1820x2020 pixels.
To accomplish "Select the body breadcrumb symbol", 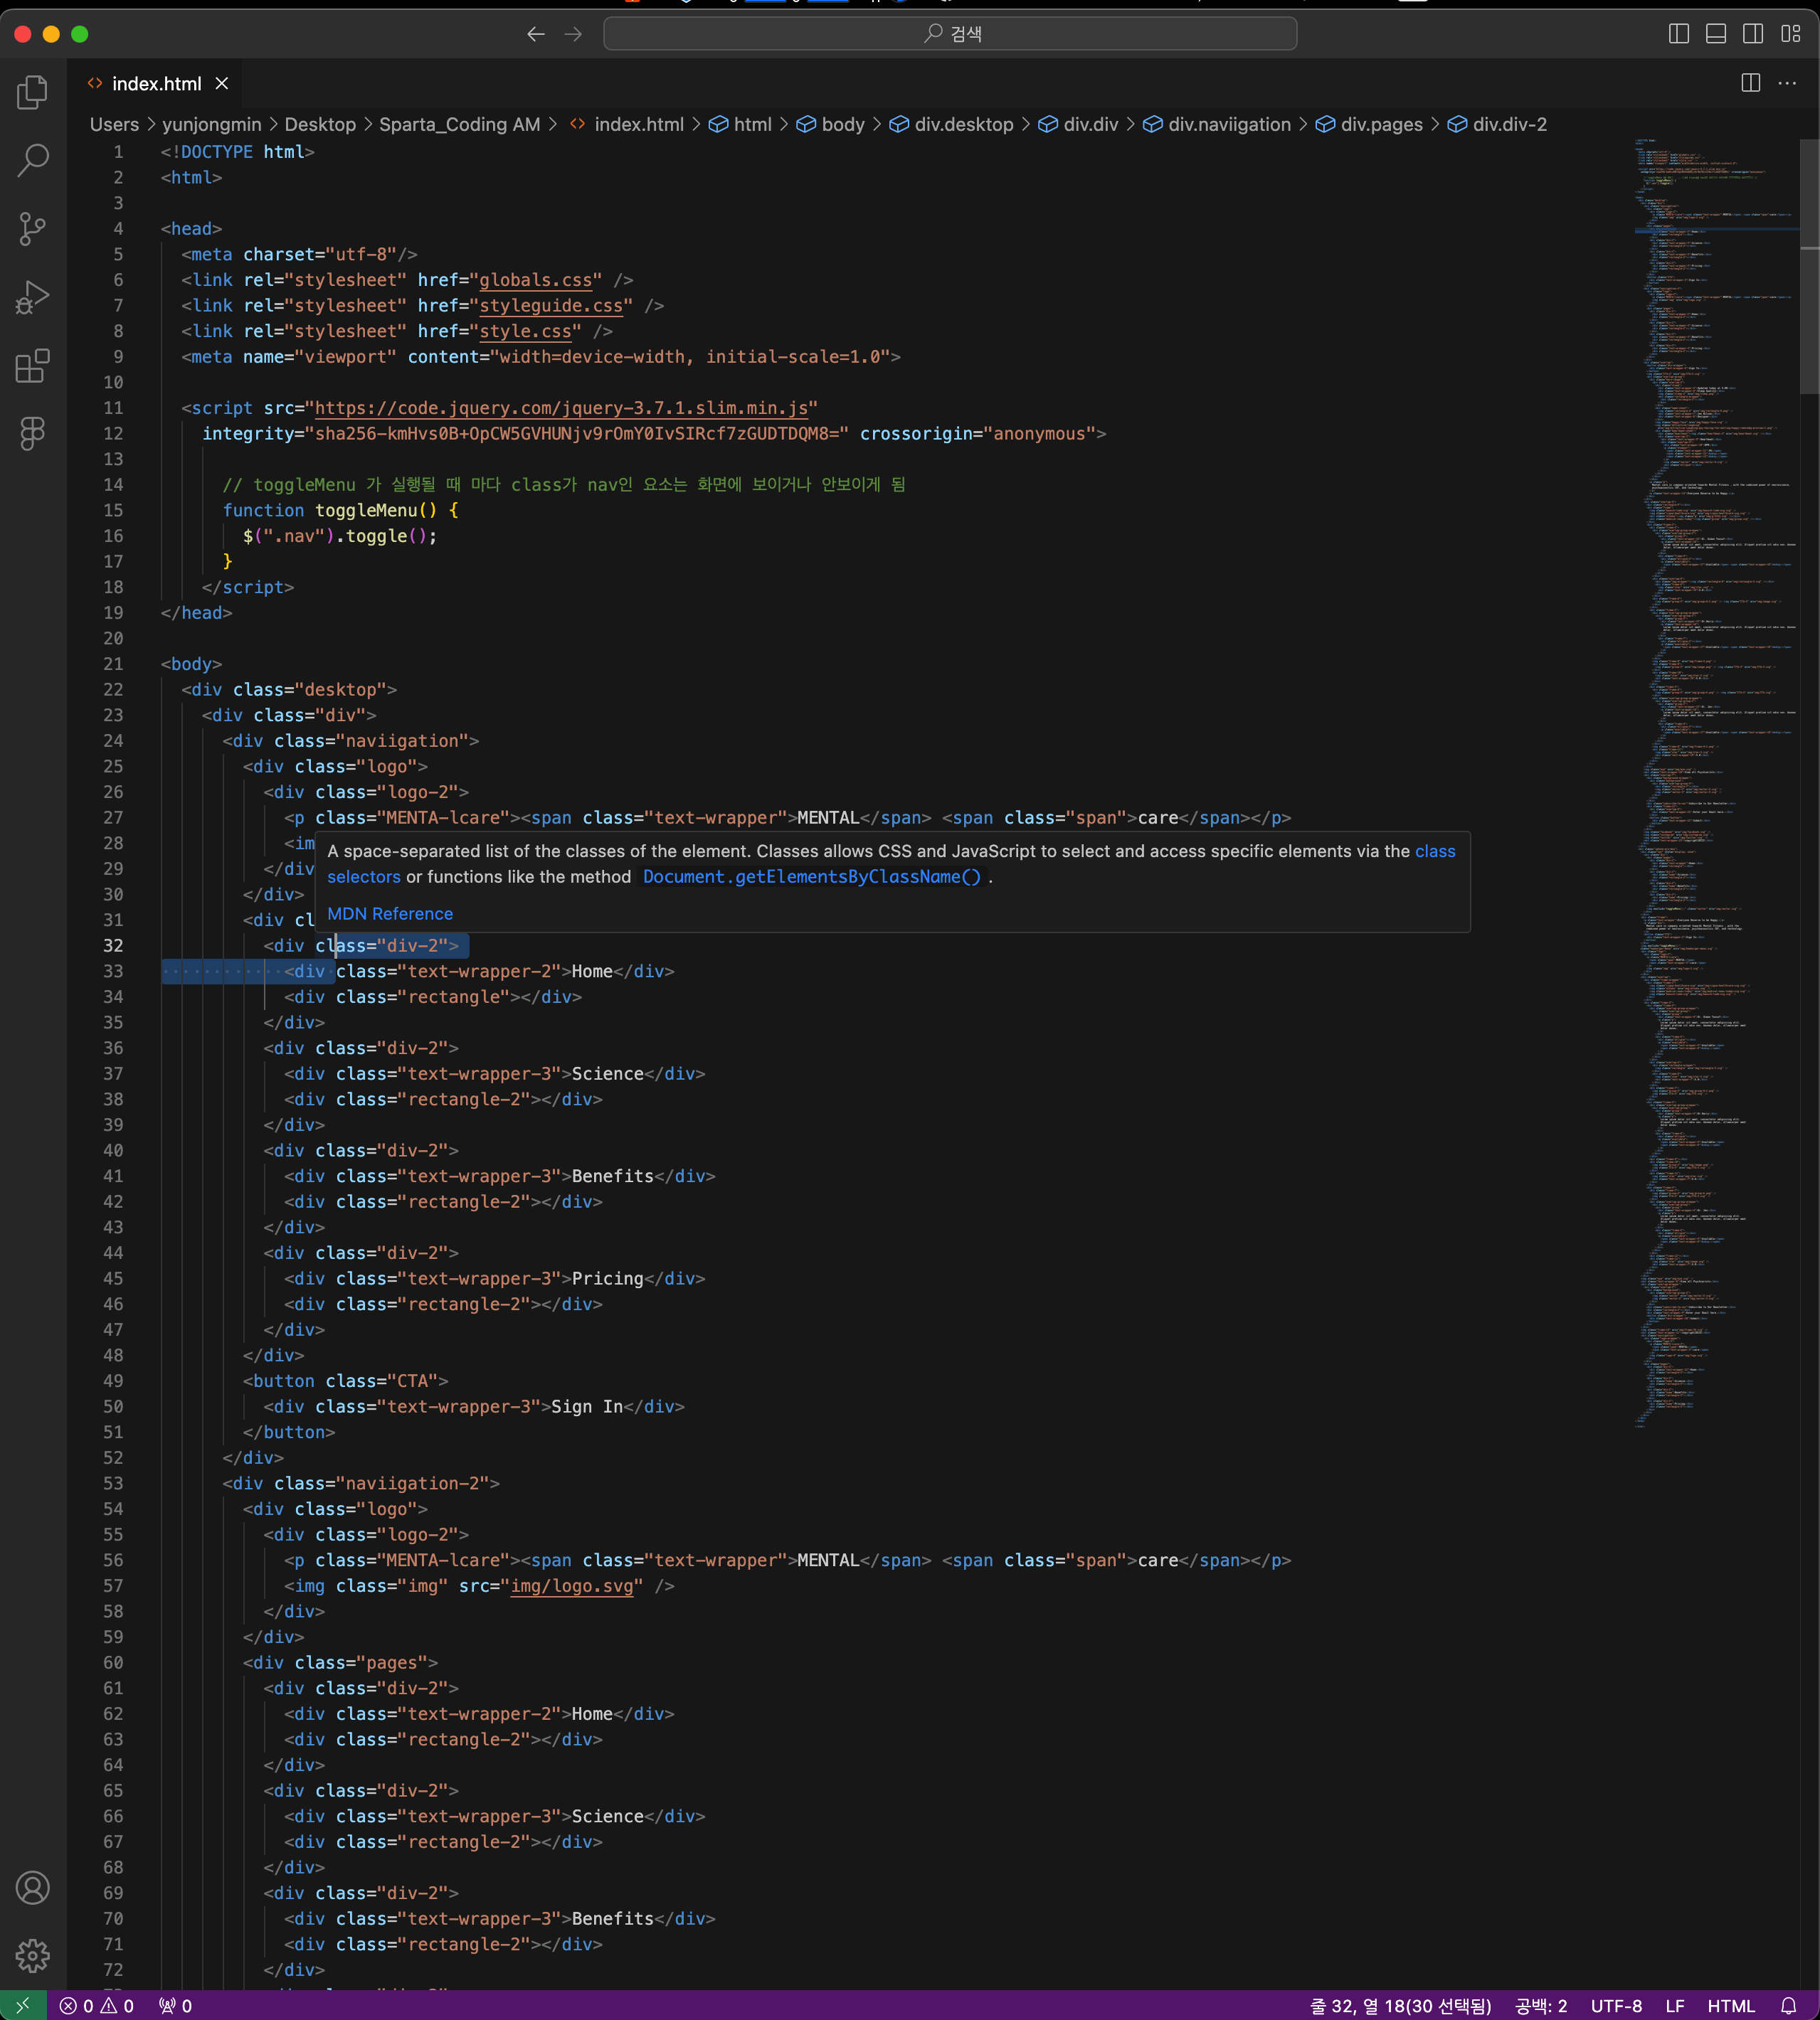I will (830, 124).
